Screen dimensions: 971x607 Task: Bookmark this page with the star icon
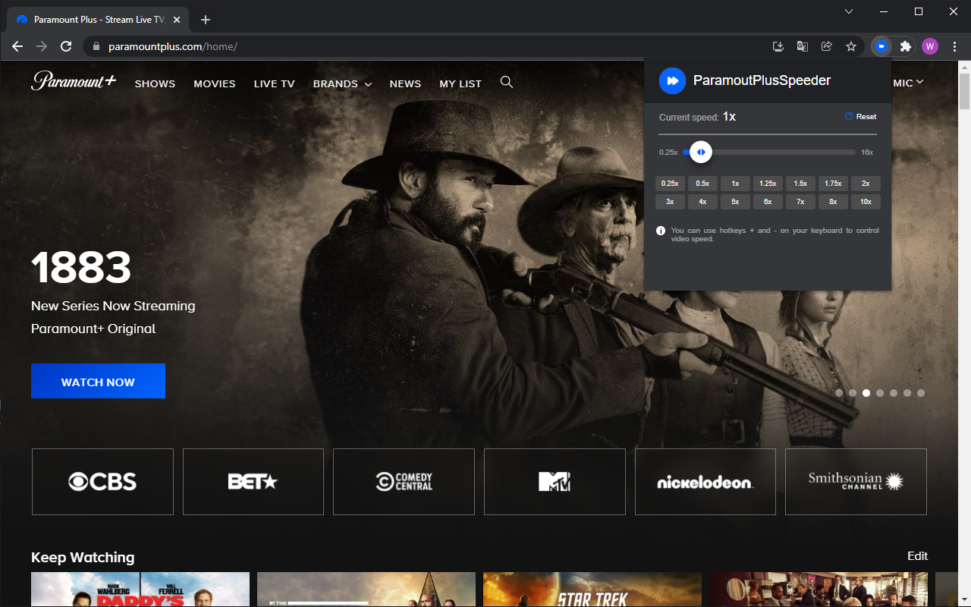pyautogui.click(x=851, y=46)
